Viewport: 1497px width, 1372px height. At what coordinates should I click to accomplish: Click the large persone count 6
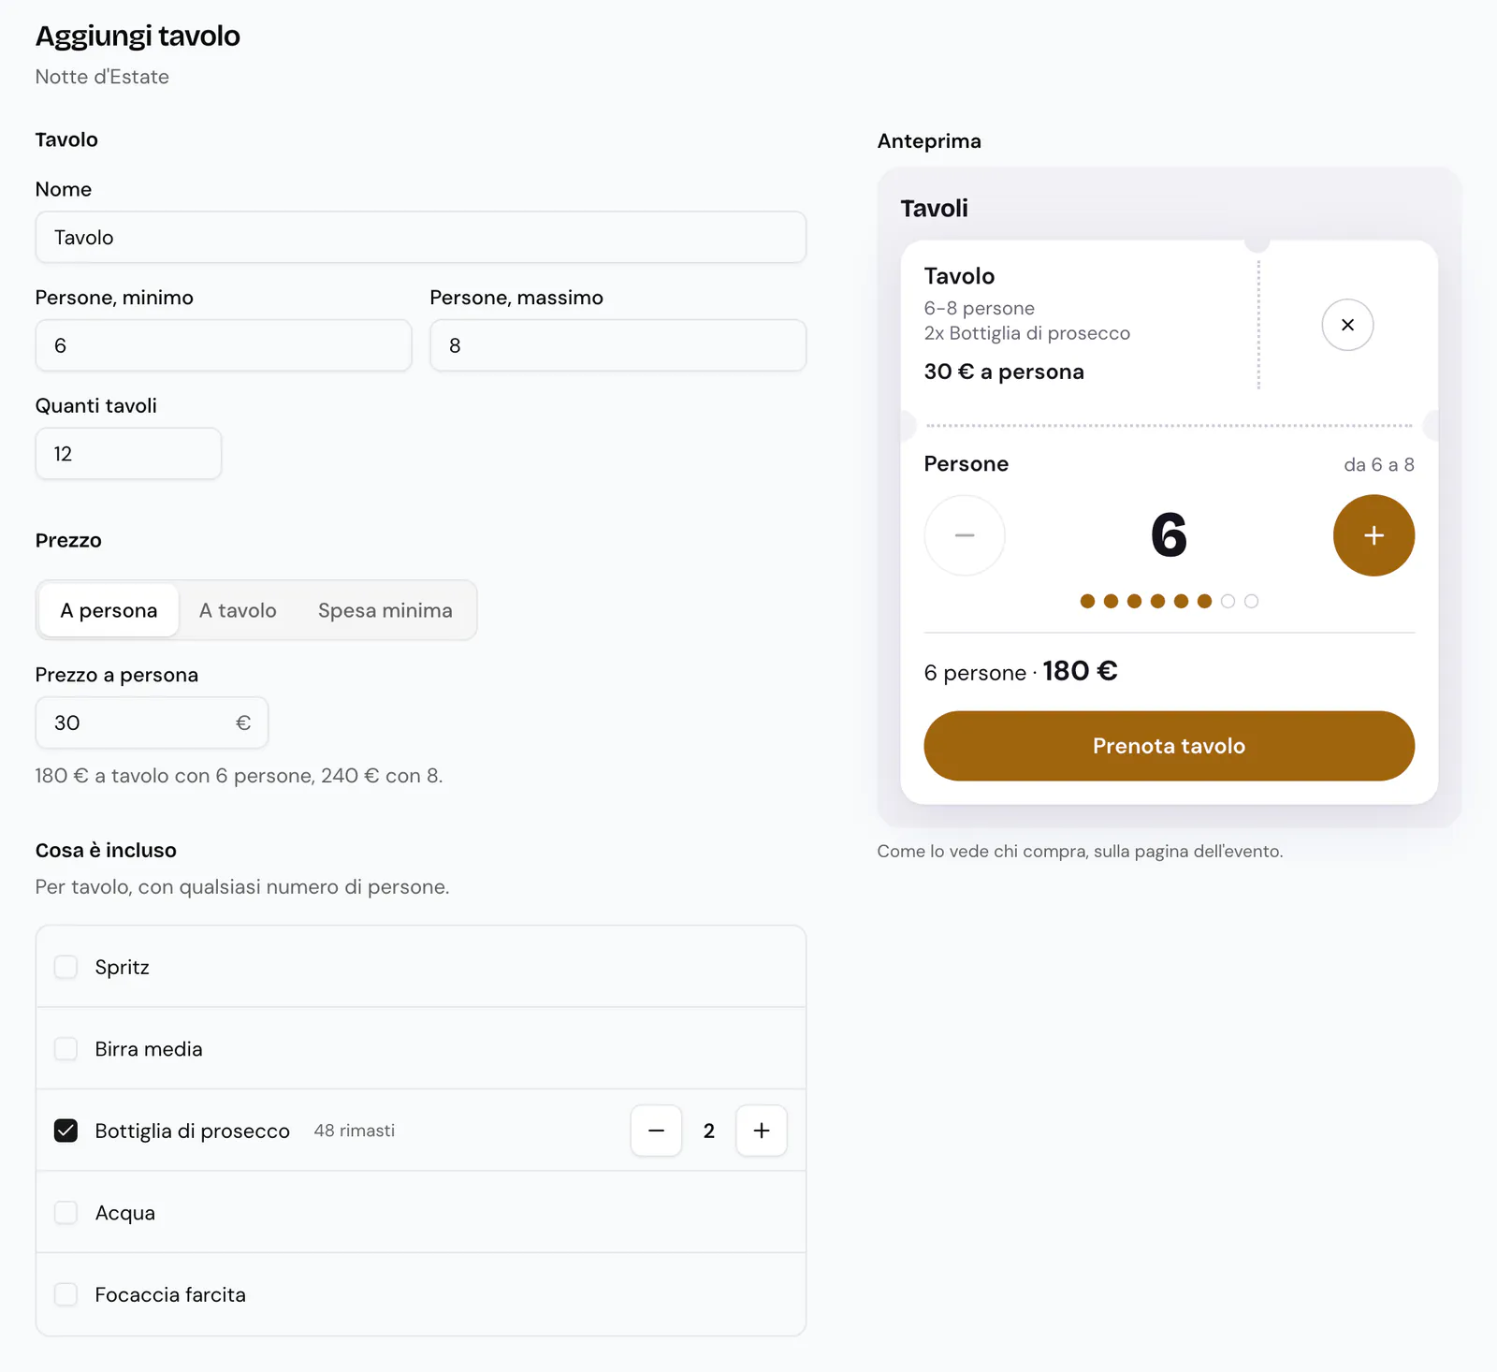(x=1169, y=535)
